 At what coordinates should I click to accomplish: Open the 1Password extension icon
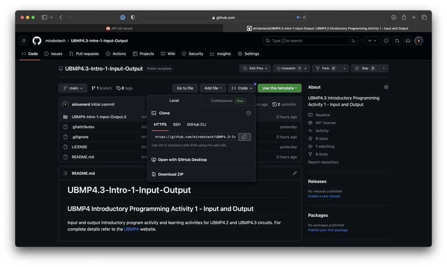click(x=122, y=17)
